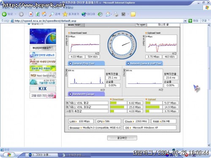
Task: Open the green committee sidebar banner
Action: (x=43, y=68)
